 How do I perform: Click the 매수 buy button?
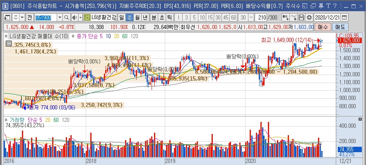323,27
